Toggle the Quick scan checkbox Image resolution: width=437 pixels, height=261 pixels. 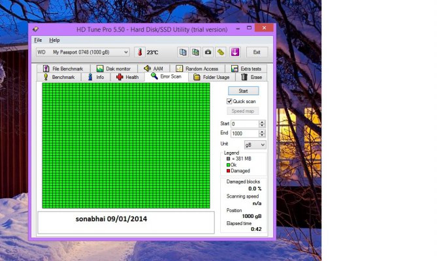pos(229,101)
